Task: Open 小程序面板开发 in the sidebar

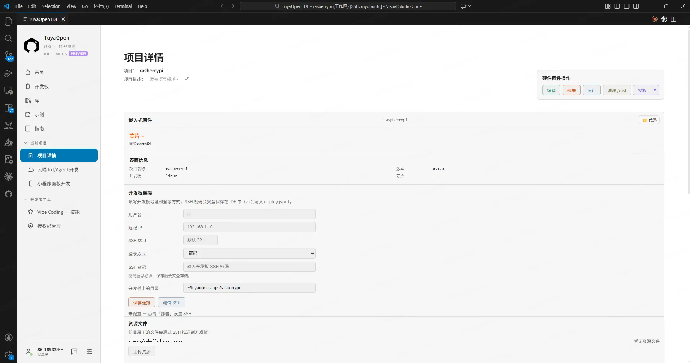Action: (59, 183)
